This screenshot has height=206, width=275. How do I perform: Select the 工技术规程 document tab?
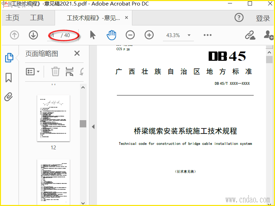pos(93,18)
